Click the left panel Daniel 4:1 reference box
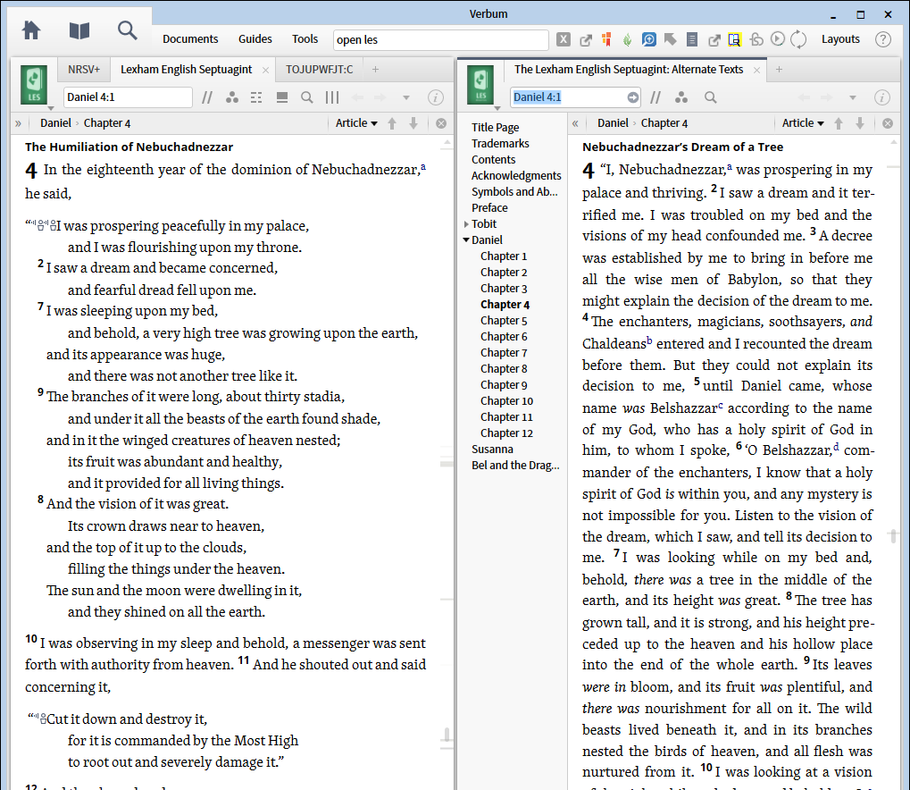Screen dimensions: 910x790 [x=128, y=97]
